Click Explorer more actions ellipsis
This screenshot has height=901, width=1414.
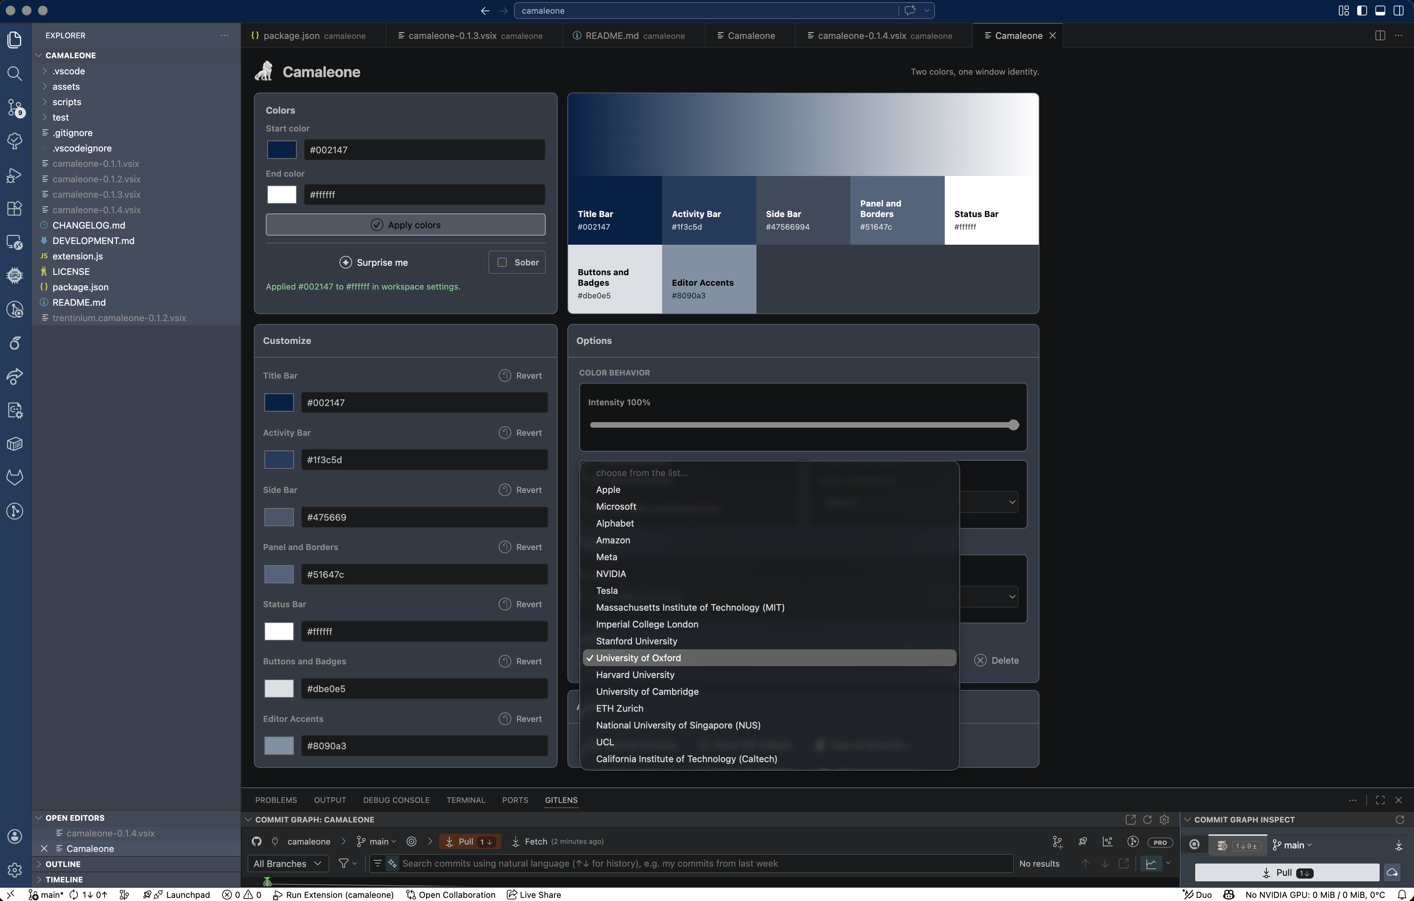[224, 35]
